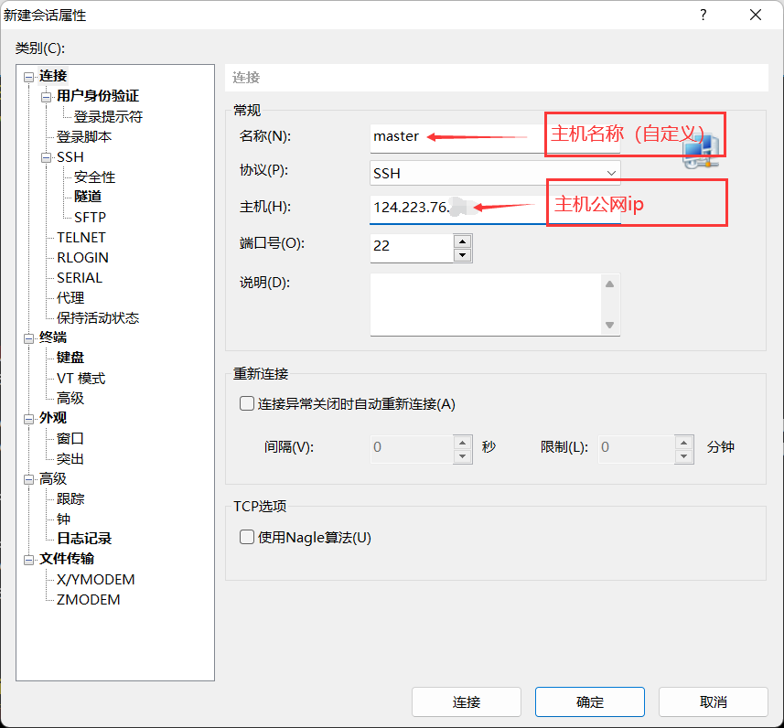
Task: Confirm with the 确定 button
Action: (589, 702)
